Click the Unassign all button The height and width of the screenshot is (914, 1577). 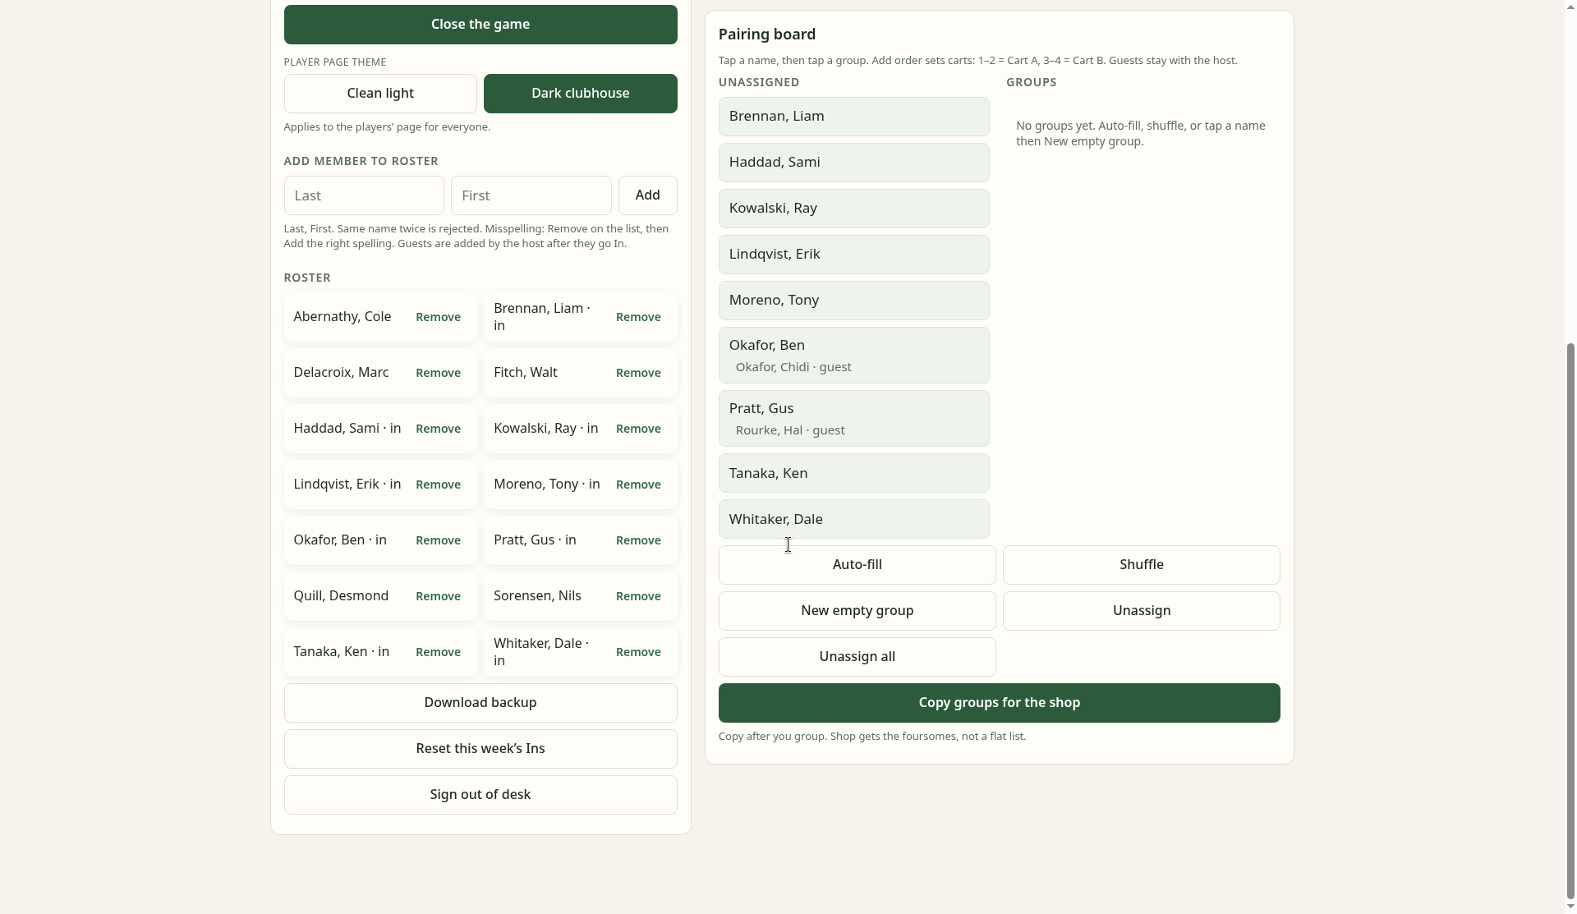click(857, 657)
